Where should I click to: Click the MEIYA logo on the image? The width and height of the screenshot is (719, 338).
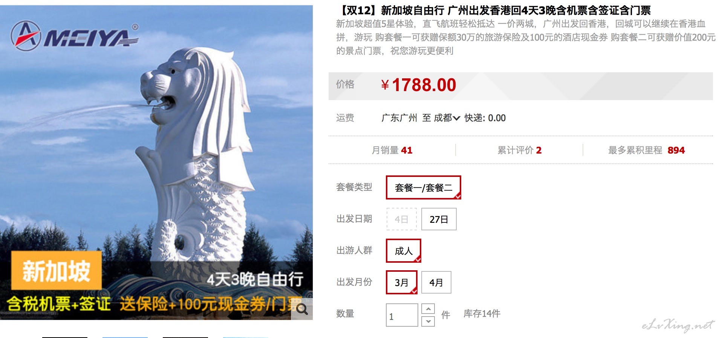click(x=75, y=36)
